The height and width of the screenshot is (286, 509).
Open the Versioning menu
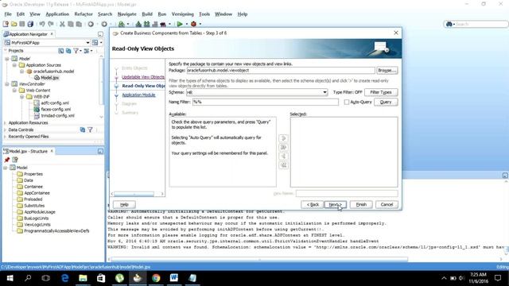click(182, 14)
